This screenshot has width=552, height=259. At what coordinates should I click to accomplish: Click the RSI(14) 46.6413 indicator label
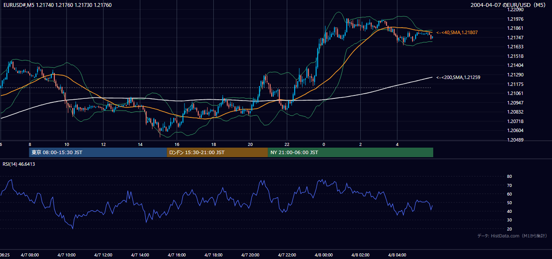(19, 164)
